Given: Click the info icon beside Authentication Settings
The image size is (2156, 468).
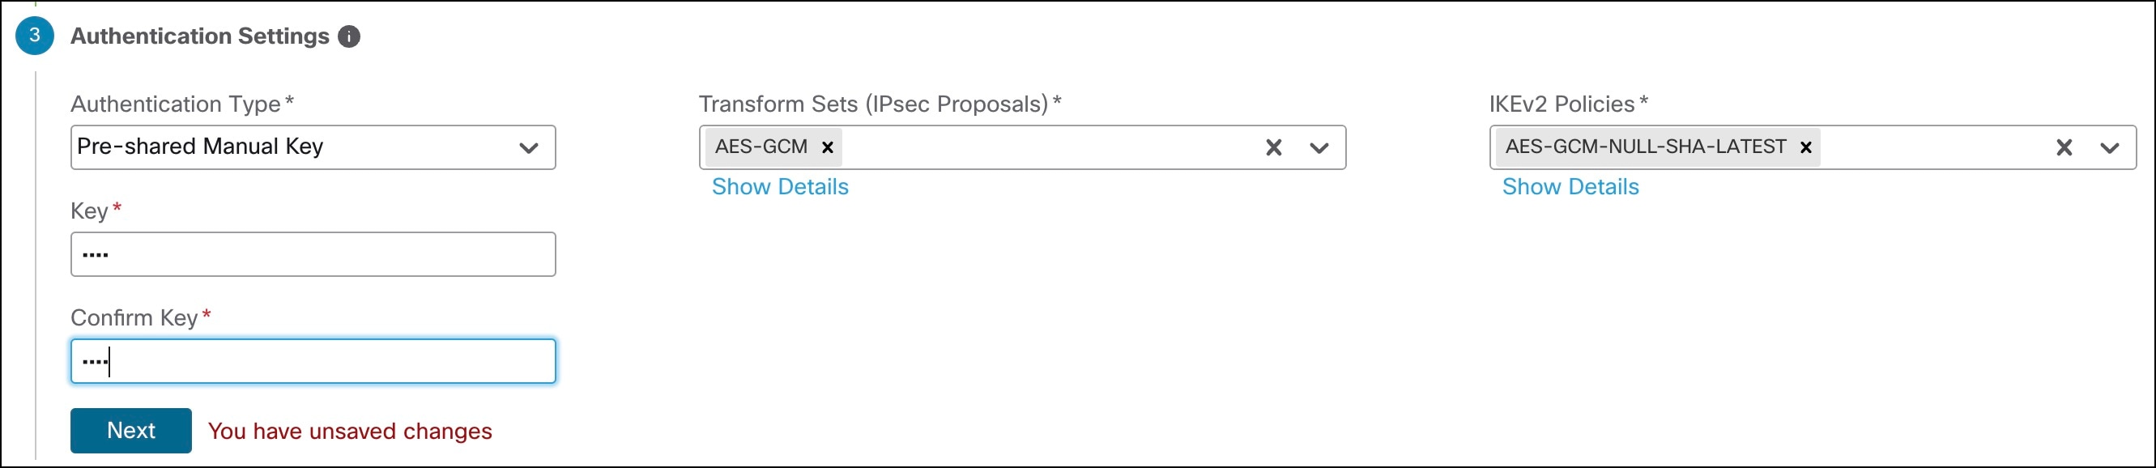Looking at the screenshot, I should (x=349, y=36).
